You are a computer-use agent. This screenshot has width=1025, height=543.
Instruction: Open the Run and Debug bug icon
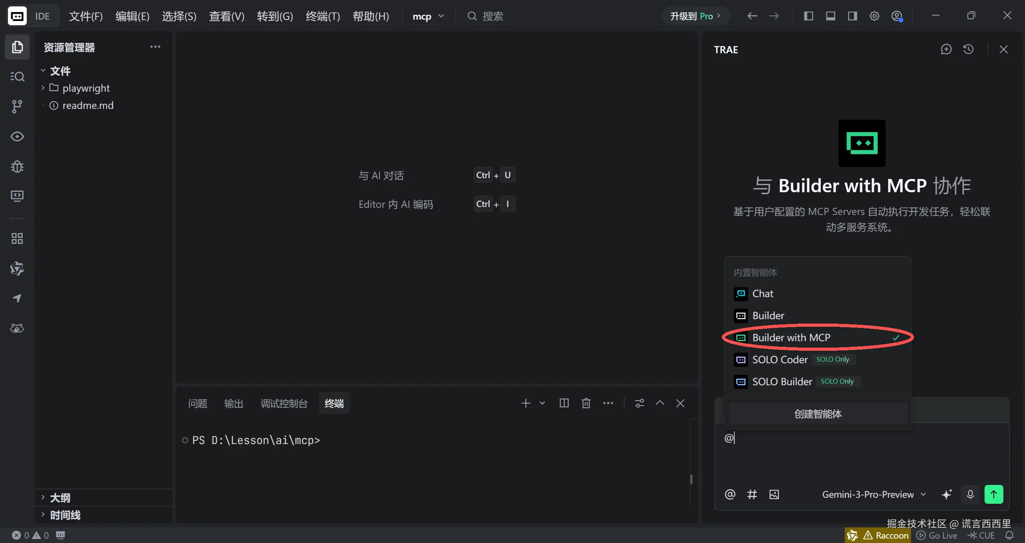(17, 166)
